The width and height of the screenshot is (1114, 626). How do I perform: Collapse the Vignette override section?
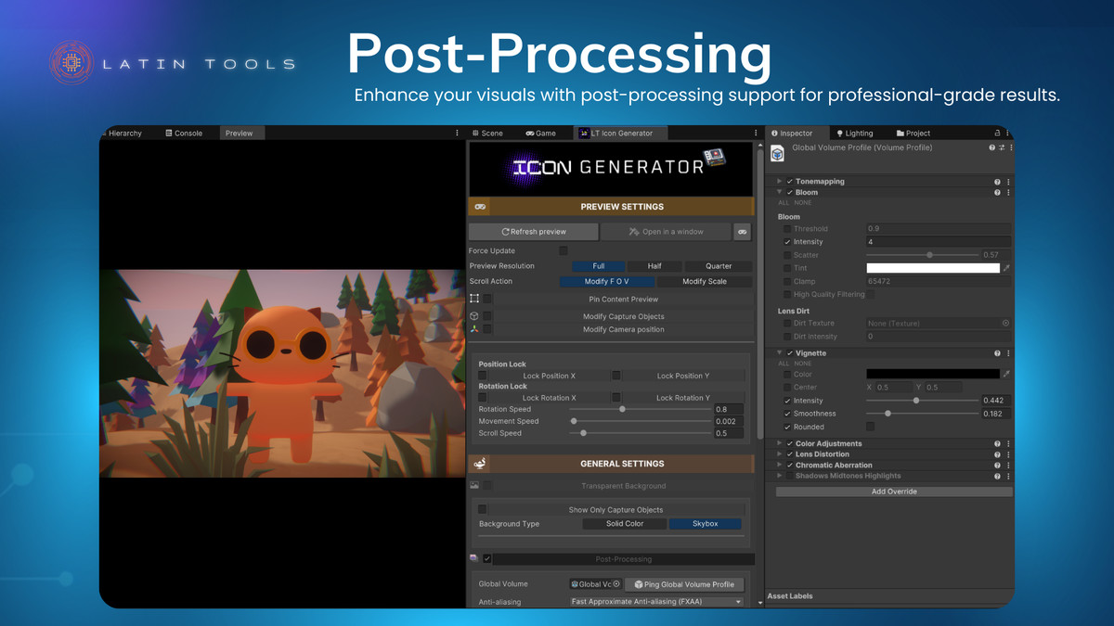780,353
